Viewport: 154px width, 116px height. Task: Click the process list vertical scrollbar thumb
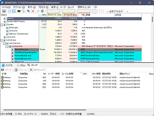(x=152, y=19)
